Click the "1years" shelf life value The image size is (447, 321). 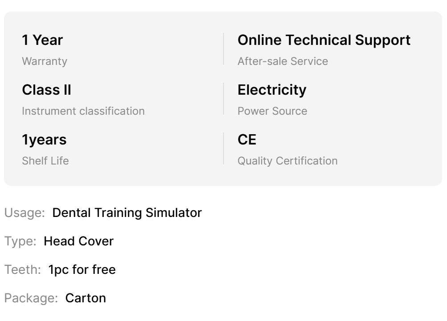(x=44, y=140)
